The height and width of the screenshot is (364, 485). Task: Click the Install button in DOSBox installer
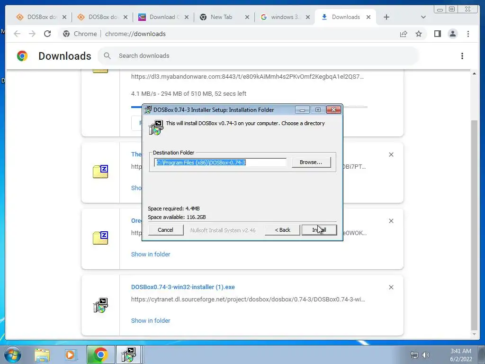pos(319,230)
